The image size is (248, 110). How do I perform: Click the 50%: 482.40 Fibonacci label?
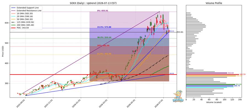click(103, 45)
